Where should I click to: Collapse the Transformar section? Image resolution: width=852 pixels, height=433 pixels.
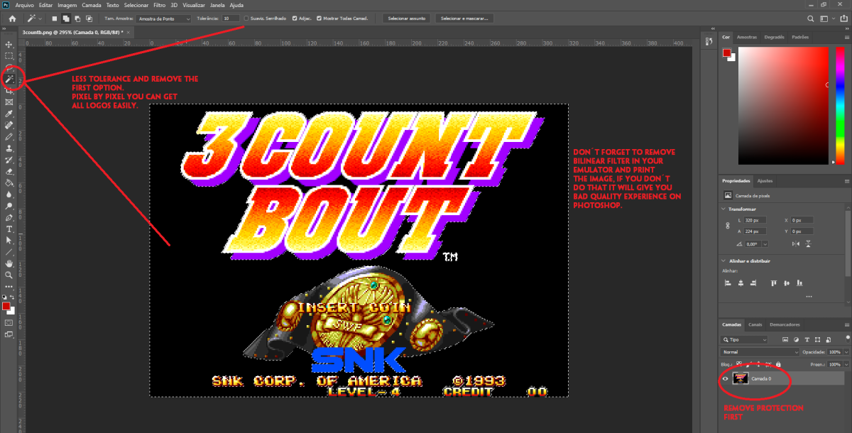coord(723,209)
